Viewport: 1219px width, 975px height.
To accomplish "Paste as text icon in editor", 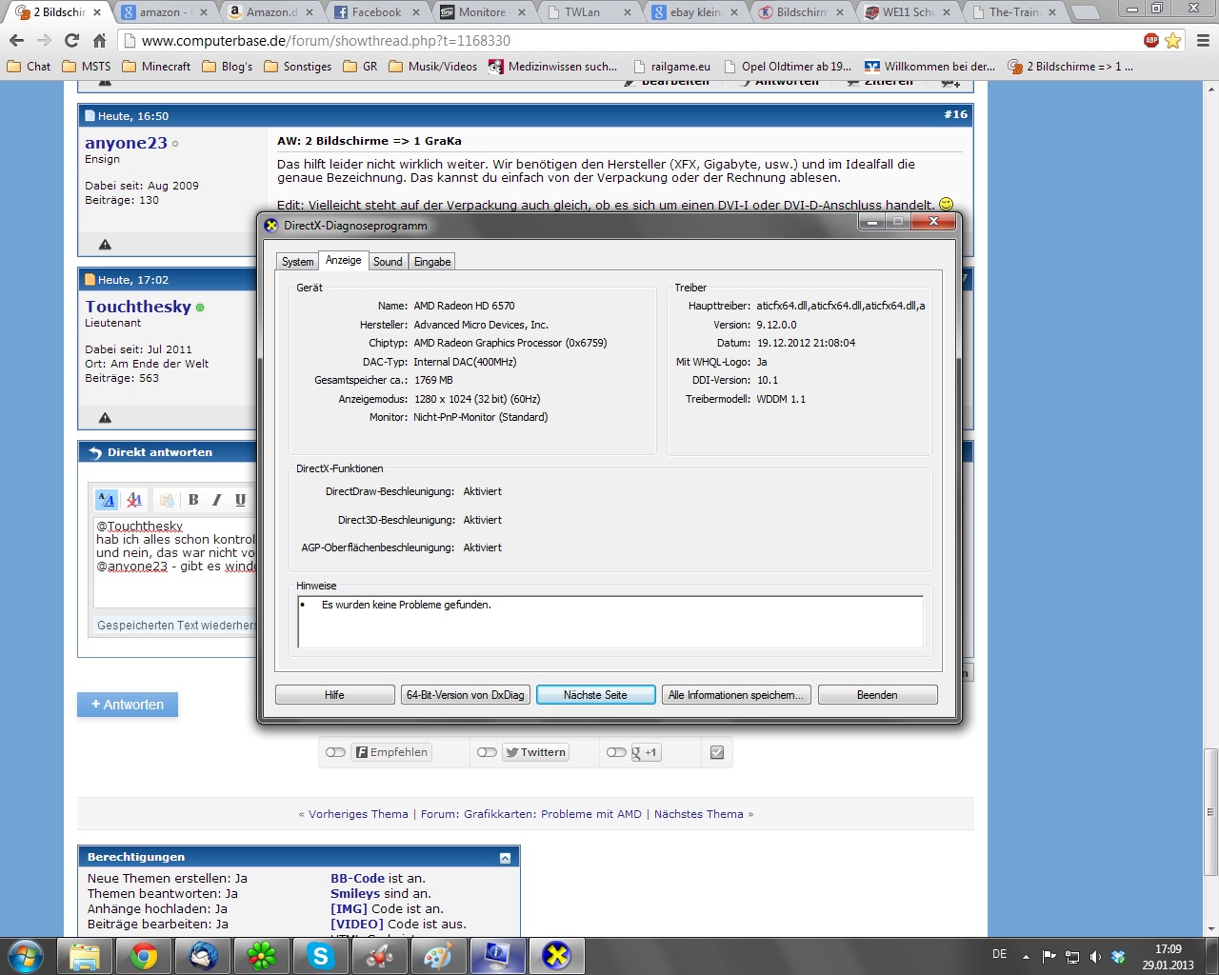I will click(167, 500).
